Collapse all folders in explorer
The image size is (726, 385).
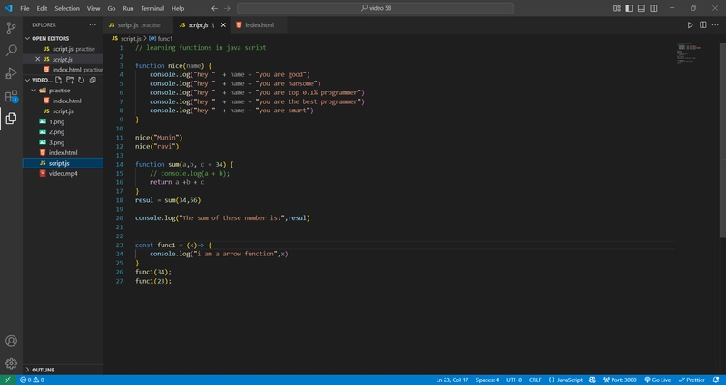(x=93, y=80)
